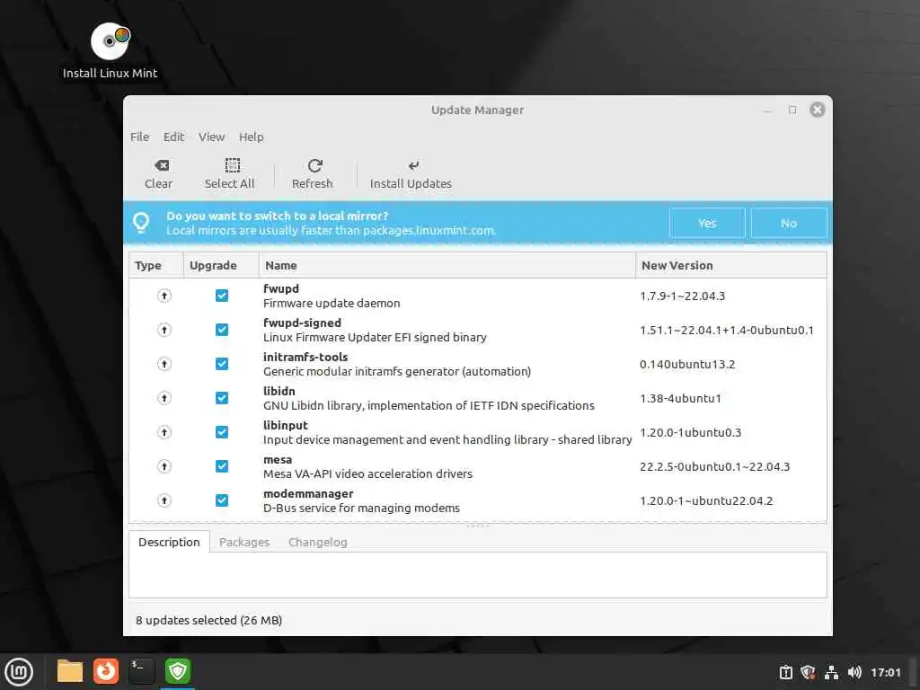Click version 1.7.9-1~22.04.3
Image resolution: width=920 pixels, height=690 pixels.
click(x=683, y=296)
